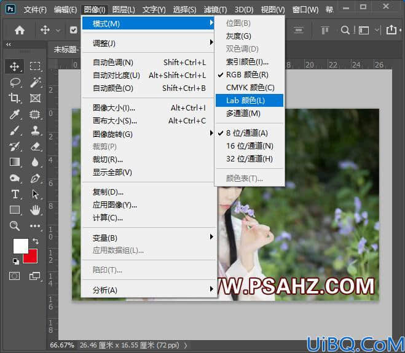Select the Eyedropper tool
Image resolution: width=405 pixels, height=353 pixels.
(x=15, y=114)
